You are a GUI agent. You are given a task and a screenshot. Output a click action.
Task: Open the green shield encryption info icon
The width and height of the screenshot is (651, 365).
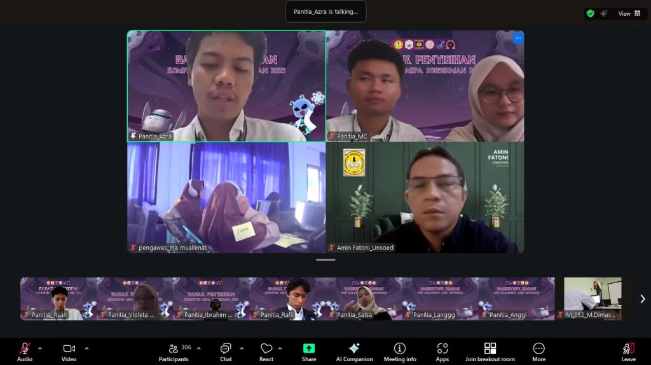point(590,13)
